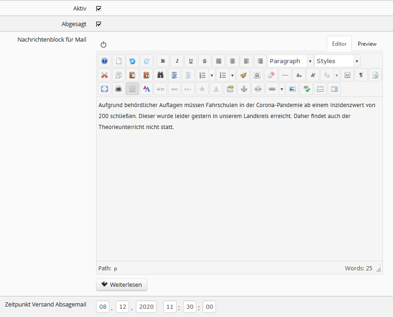Uncheck the Aktiv checkbox

click(99, 8)
